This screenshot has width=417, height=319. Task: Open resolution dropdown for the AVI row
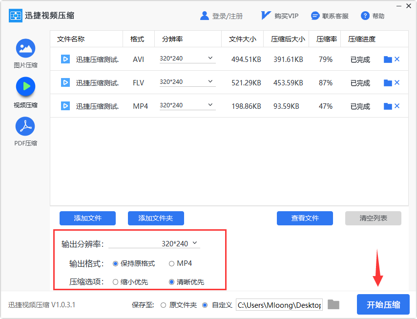coord(188,59)
